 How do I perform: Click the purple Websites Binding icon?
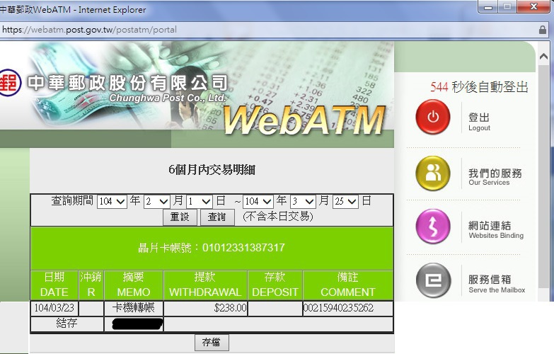click(433, 227)
